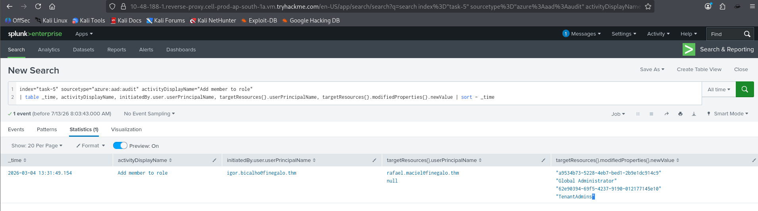Edit modifiedProperties newValue column pencil icon
The image size is (758, 211).
click(754, 160)
